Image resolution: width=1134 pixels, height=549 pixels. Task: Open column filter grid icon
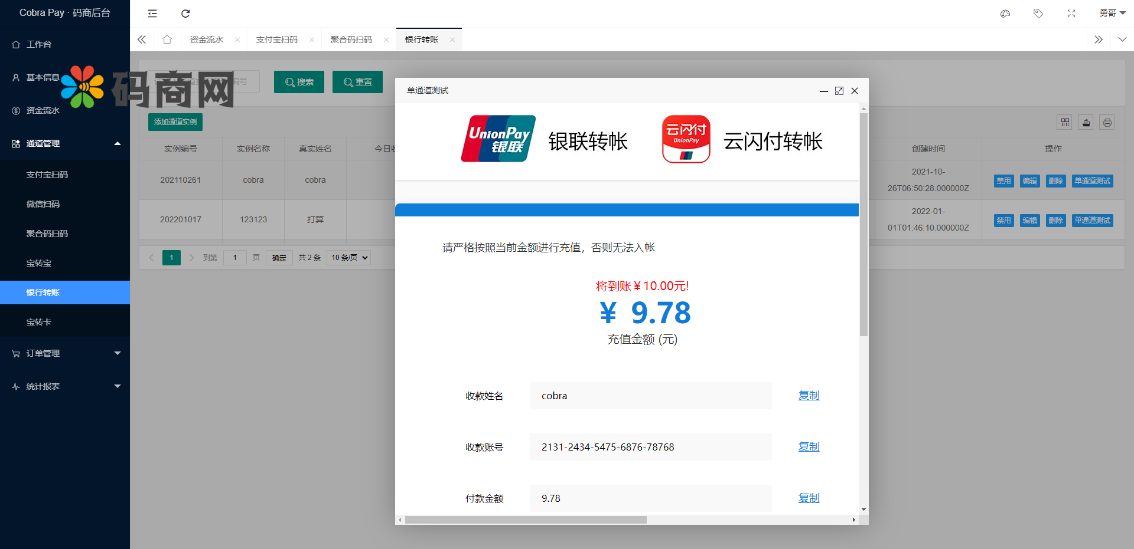tap(1065, 122)
